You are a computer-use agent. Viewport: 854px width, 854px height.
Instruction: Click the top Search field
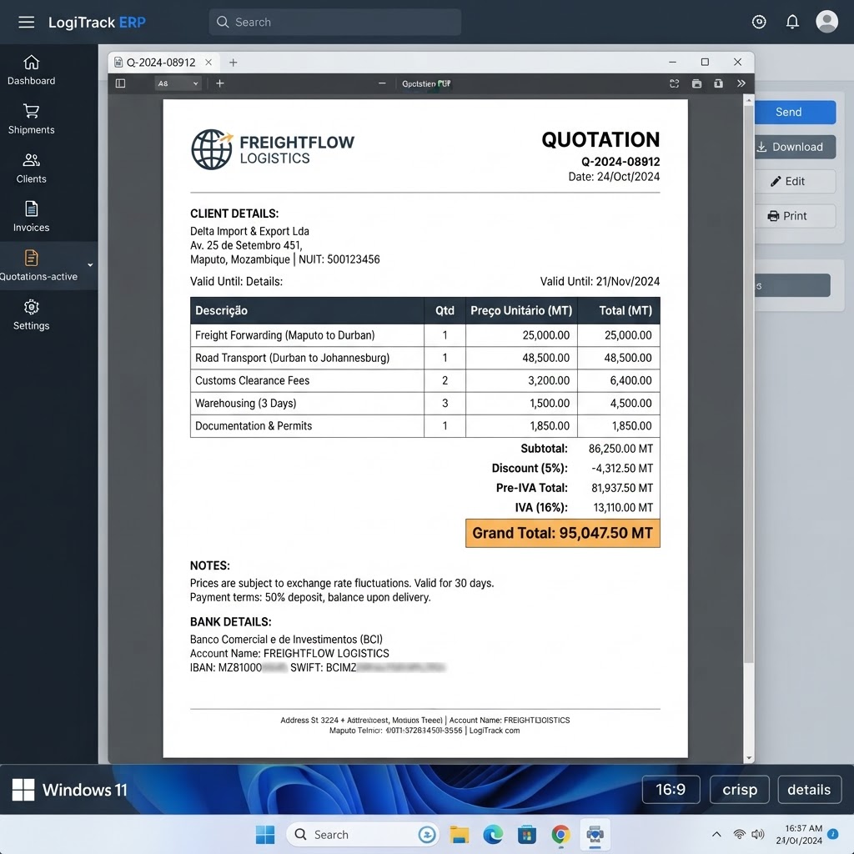point(335,23)
